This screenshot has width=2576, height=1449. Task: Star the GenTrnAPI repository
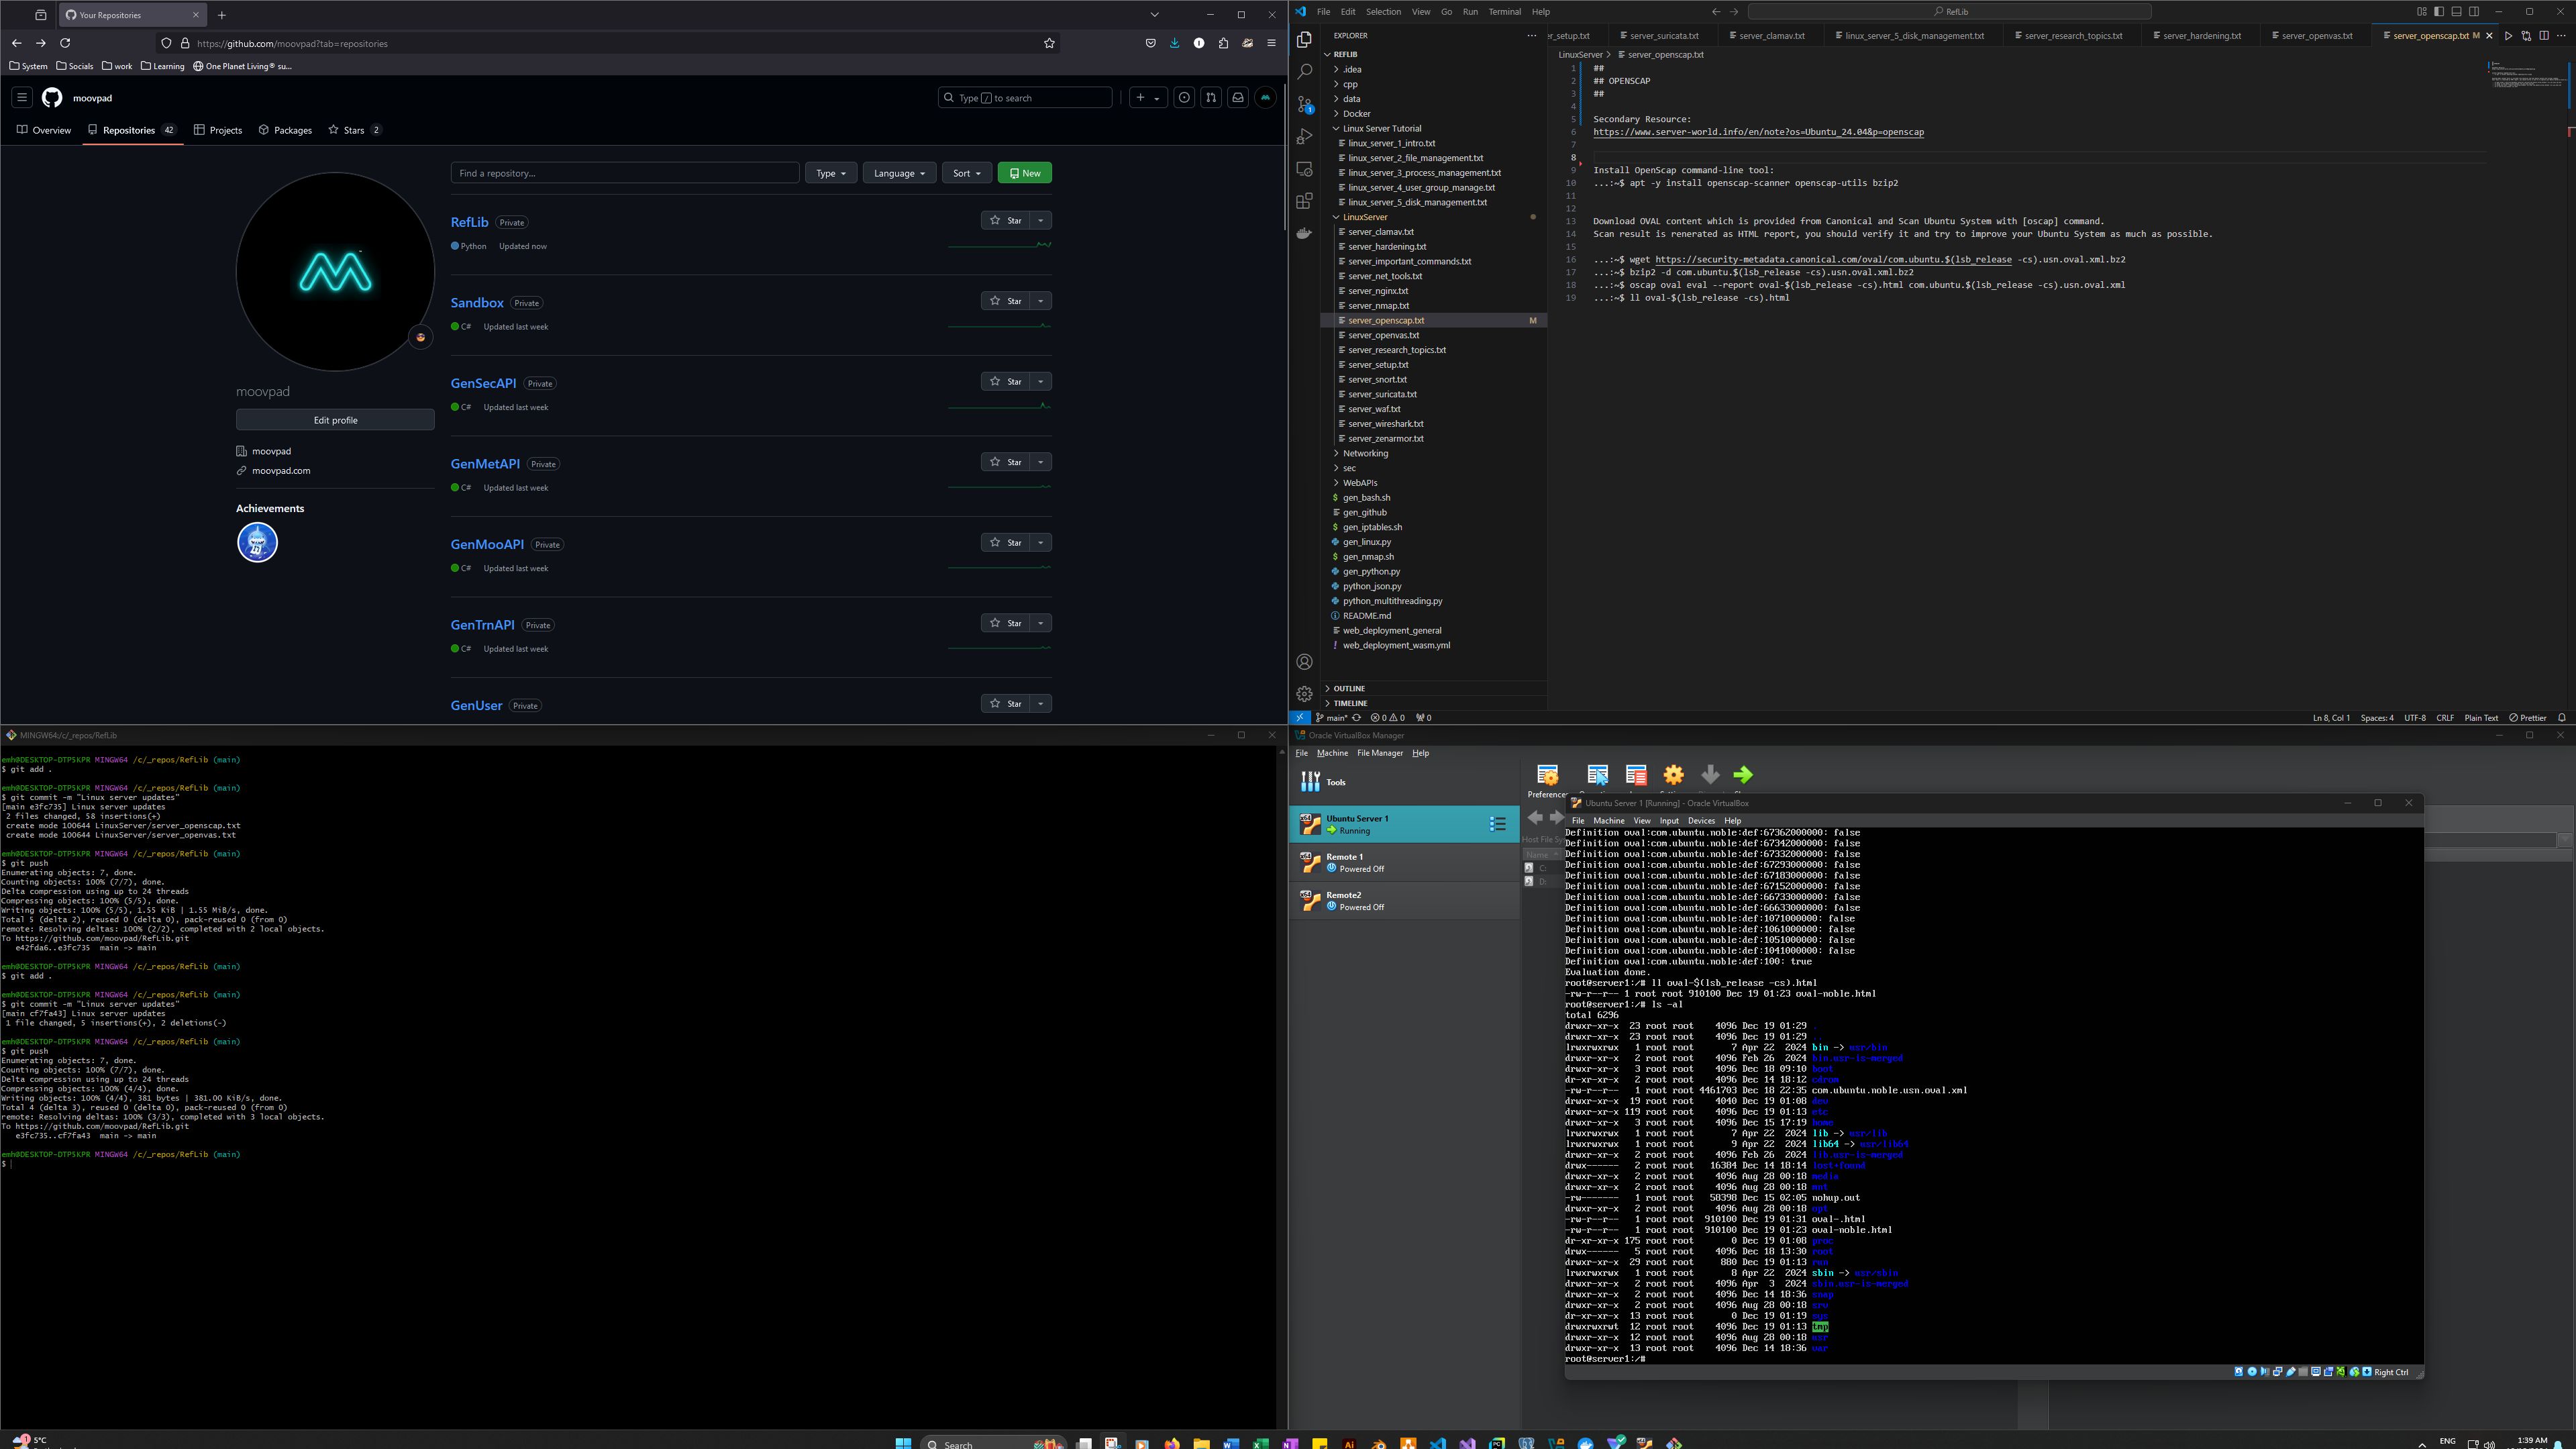point(1006,623)
